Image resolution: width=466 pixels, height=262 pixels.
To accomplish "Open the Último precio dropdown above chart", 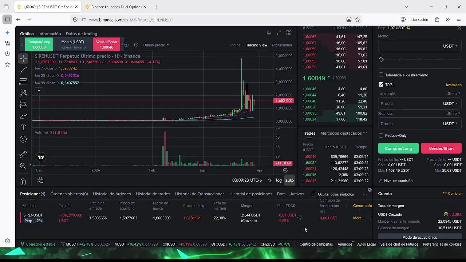I will point(156,45).
